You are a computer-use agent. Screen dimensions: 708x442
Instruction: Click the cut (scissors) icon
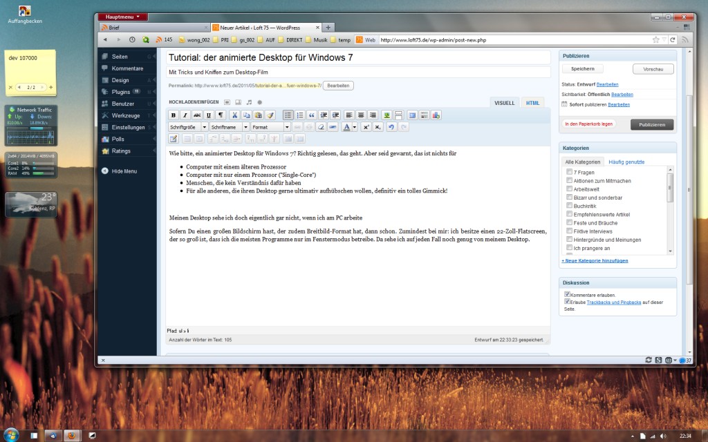click(x=235, y=115)
